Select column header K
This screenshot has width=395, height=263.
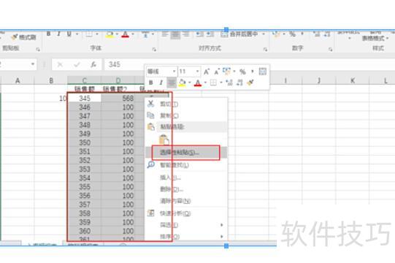click(x=353, y=80)
